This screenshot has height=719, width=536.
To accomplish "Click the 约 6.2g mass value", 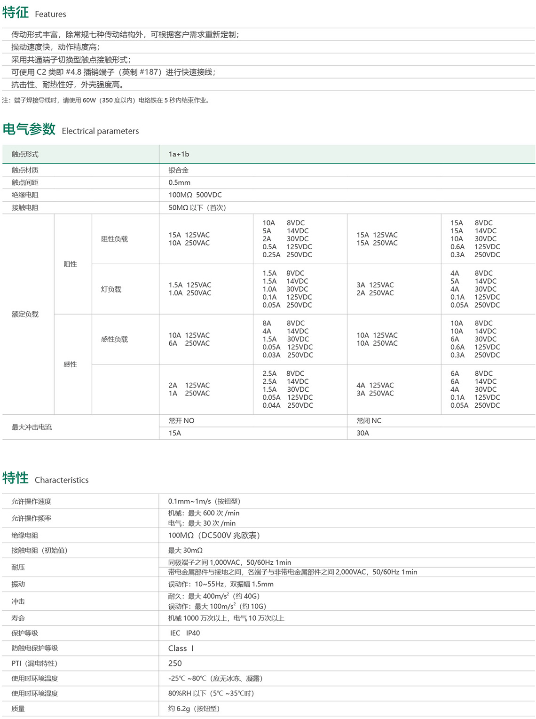I will tap(194, 709).
